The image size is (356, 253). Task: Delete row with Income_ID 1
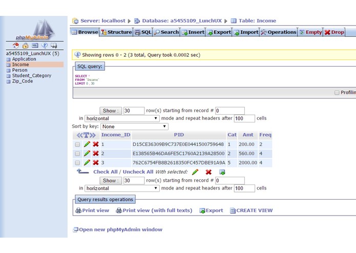click(96, 144)
